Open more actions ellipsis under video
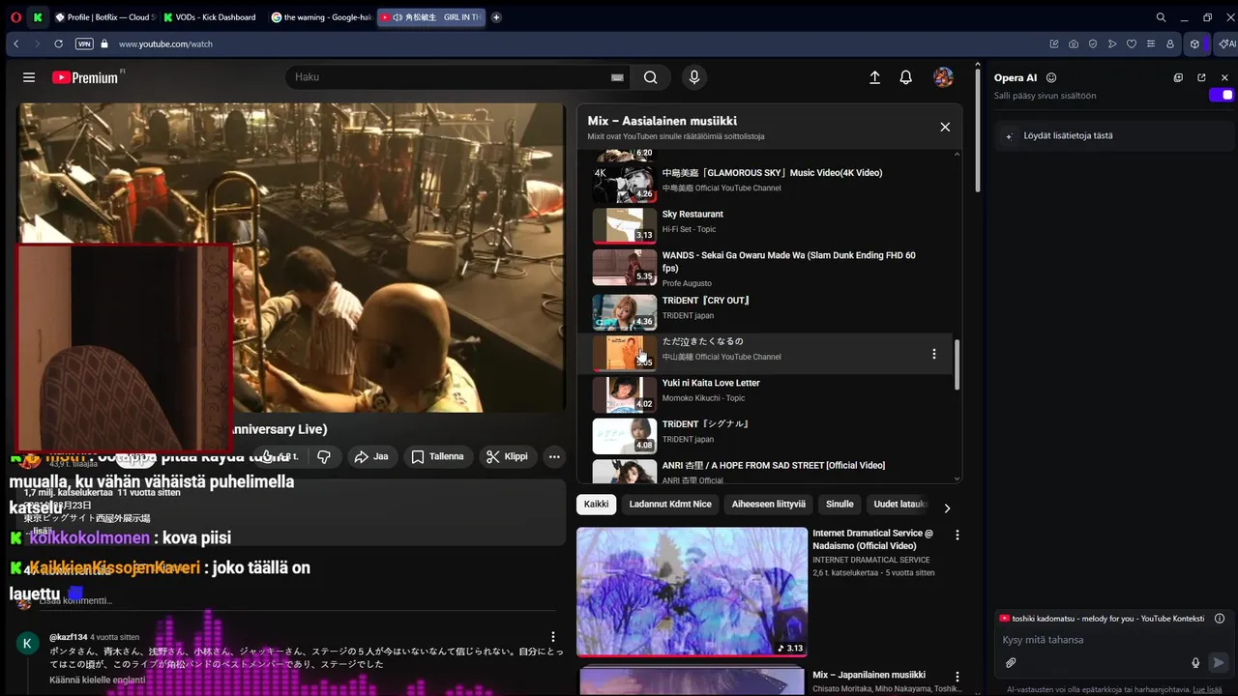The image size is (1238, 696). coord(554,456)
